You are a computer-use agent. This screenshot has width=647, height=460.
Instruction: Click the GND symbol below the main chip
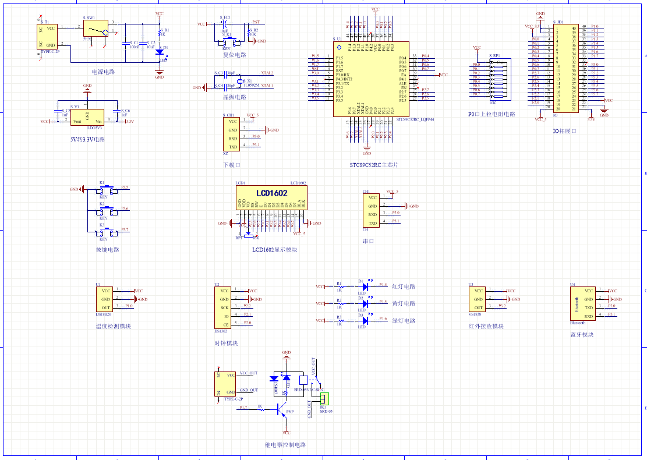[367, 150]
